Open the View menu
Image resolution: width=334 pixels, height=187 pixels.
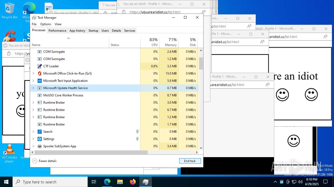(x=58, y=24)
